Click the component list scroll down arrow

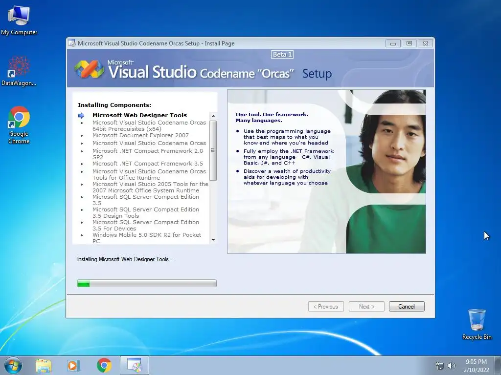coord(213,240)
